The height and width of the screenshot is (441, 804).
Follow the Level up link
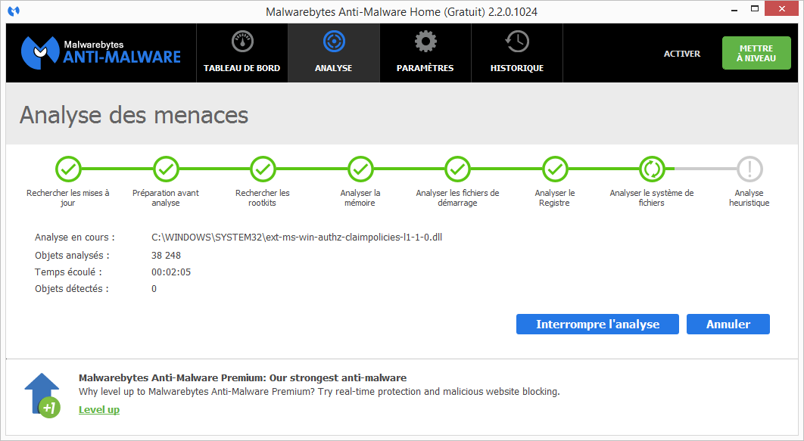point(99,409)
